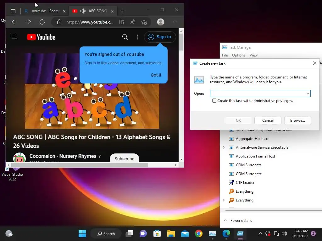Image resolution: width=322 pixels, height=241 pixels.
Task: Refresh the YouTube page
Action: pyautogui.click(x=42, y=22)
